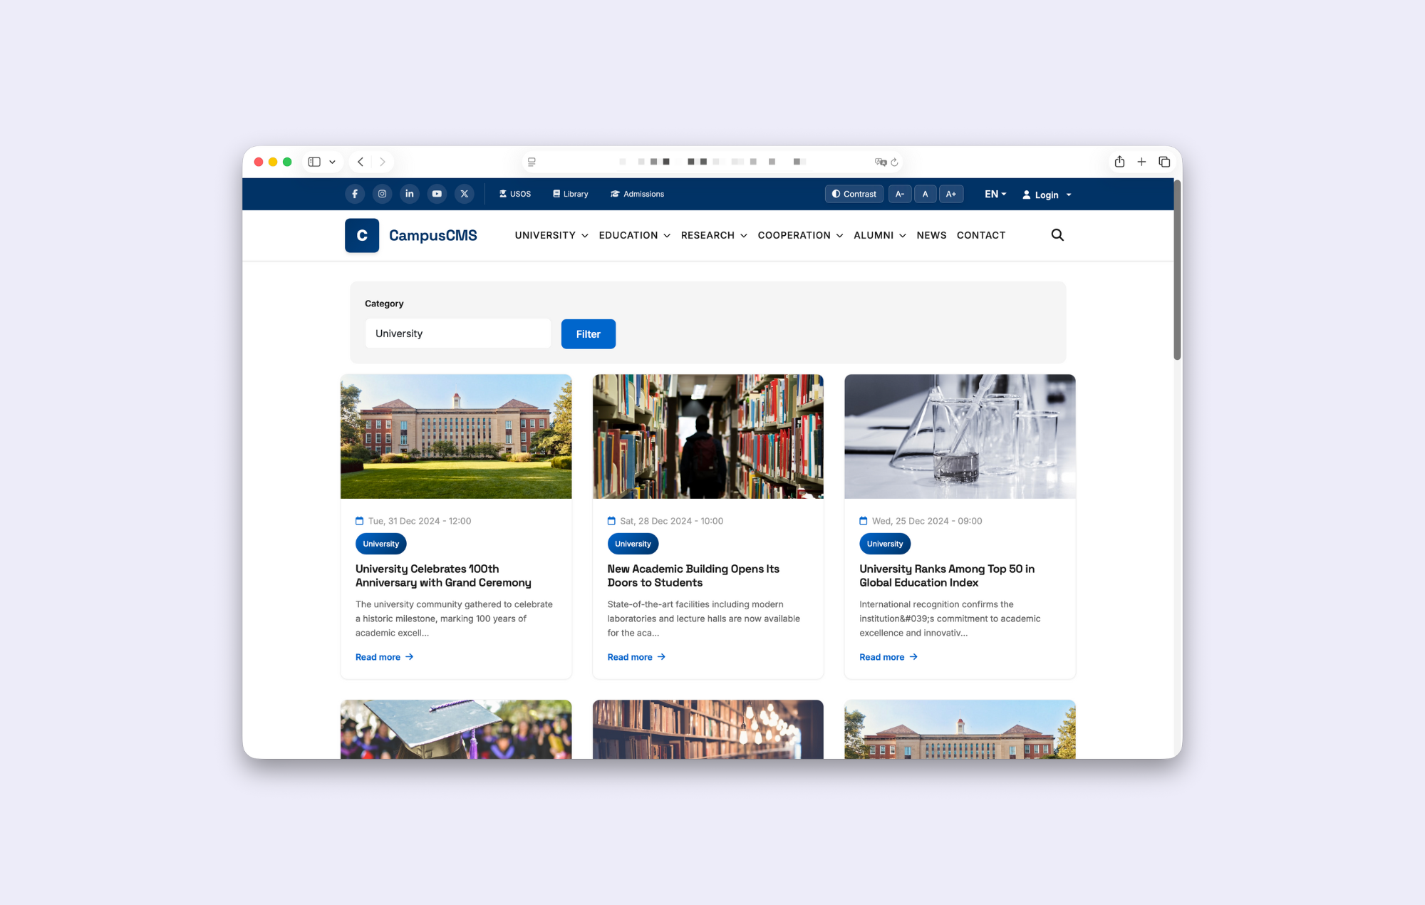The image size is (1425, 905).
Task: Select the A- font size option
Action: coord(899,193)
